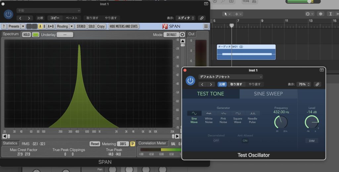This screenshot has width=339, height=172.
Task: Switch to the TEST TONE tab
Action: tap(211, 94)
